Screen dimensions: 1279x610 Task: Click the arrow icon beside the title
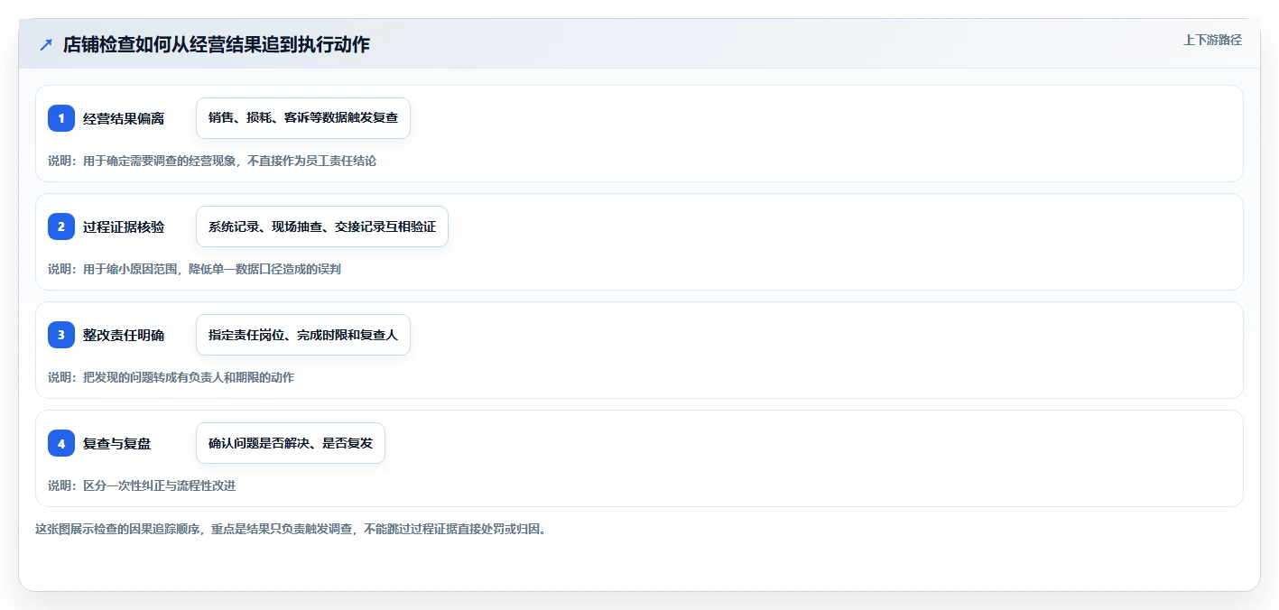click(x=46, y=45)
